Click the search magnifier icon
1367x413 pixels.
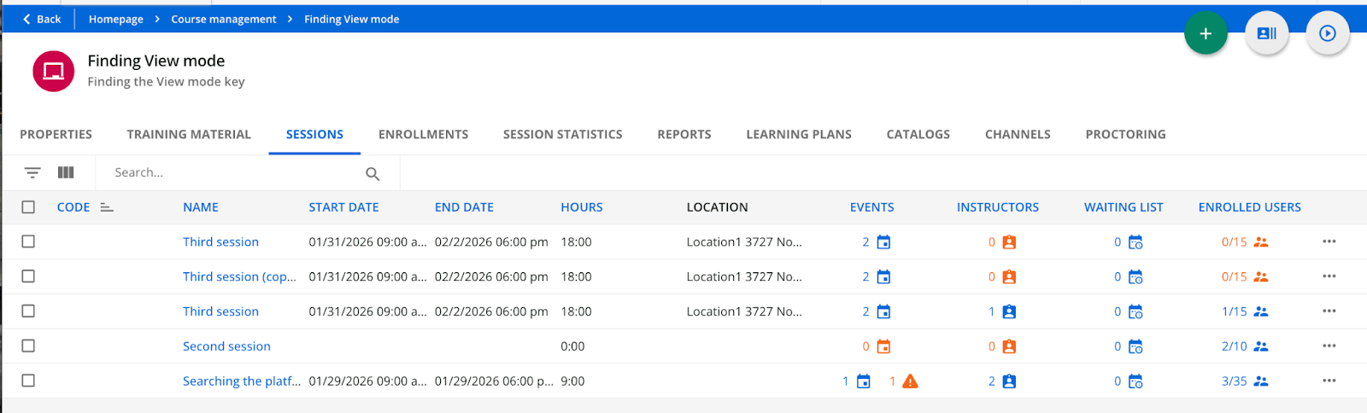[373, 173]
